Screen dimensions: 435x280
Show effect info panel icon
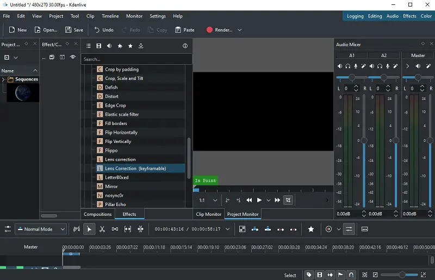pyautogui.click(x=185, y=46)
